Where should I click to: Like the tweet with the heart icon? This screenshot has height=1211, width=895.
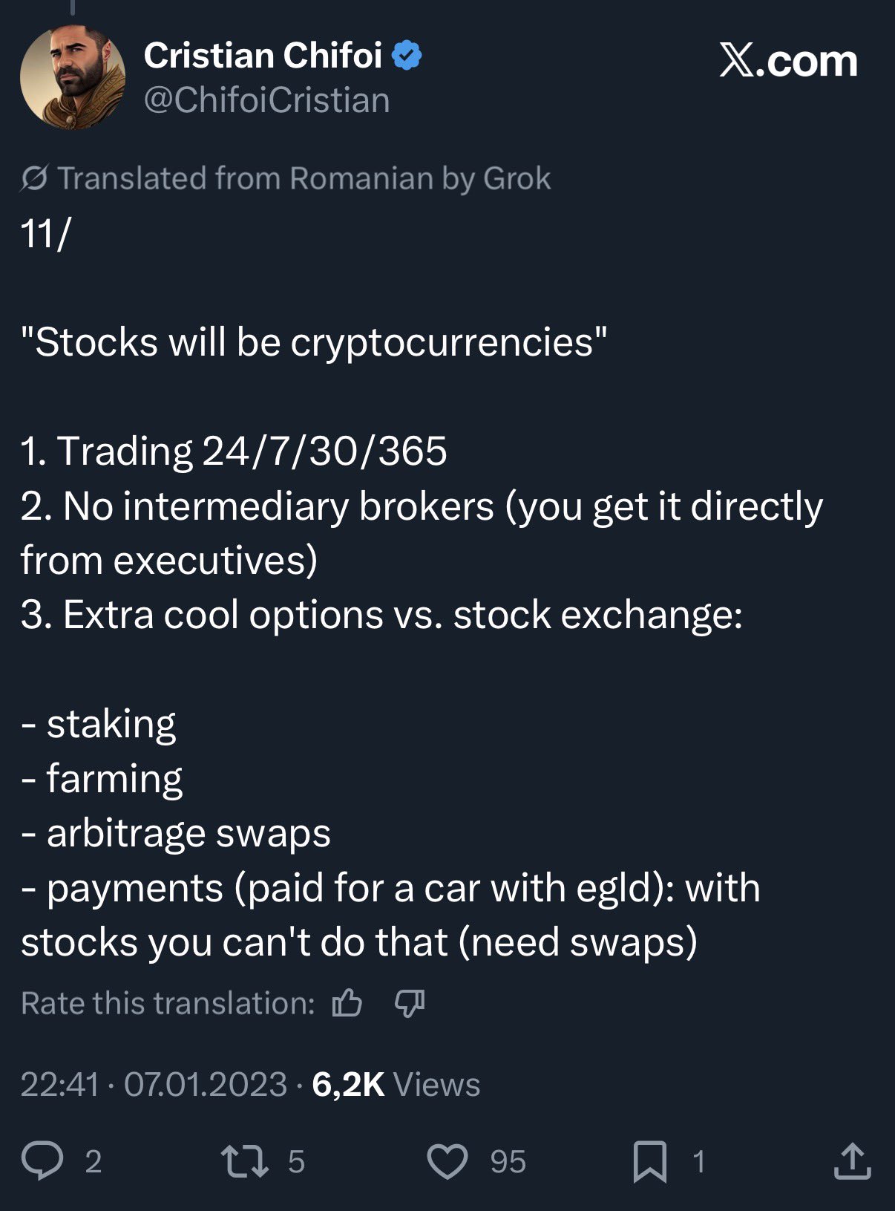point(447,1161)
